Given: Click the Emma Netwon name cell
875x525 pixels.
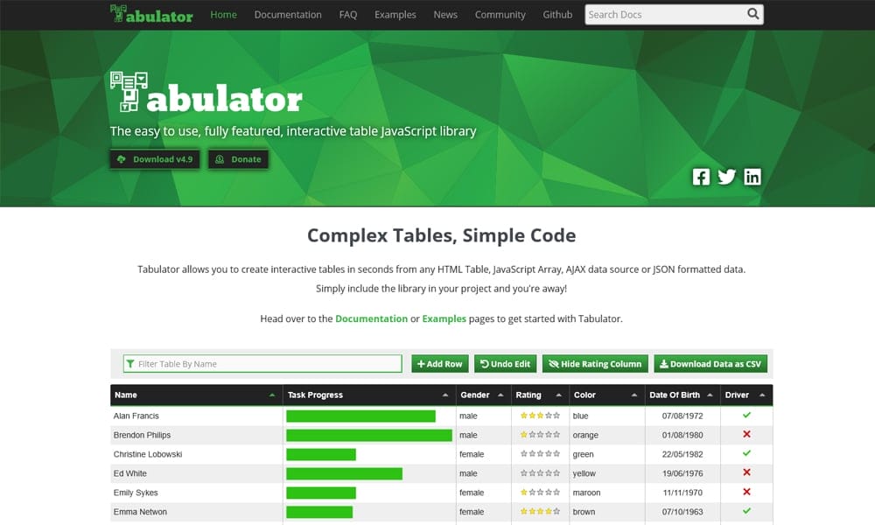Looking at the screenshot, I should click(196, 512).
